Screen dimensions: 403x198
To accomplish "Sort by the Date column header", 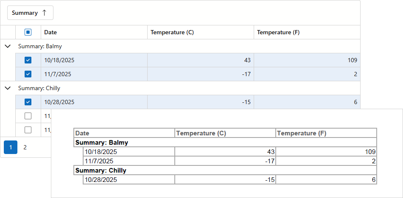I will pos(50,32).
